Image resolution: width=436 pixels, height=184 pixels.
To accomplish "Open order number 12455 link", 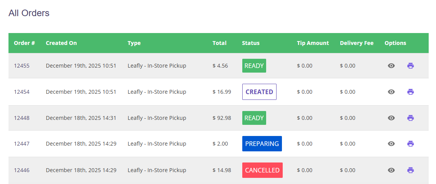I will (22, 66).
